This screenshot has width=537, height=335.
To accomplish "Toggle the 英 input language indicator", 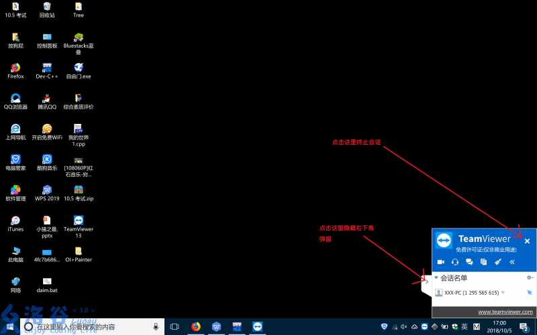I will click(x=464, y=327).
